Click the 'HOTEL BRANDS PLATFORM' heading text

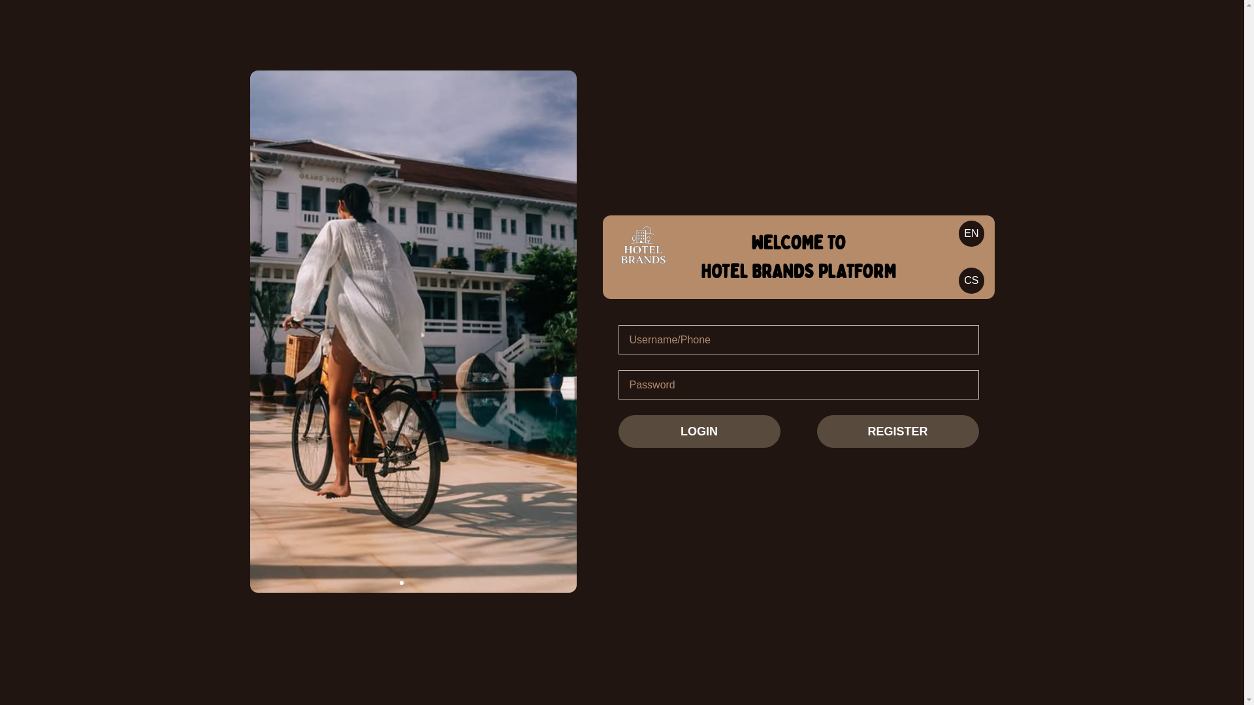[x=798, y=272]
